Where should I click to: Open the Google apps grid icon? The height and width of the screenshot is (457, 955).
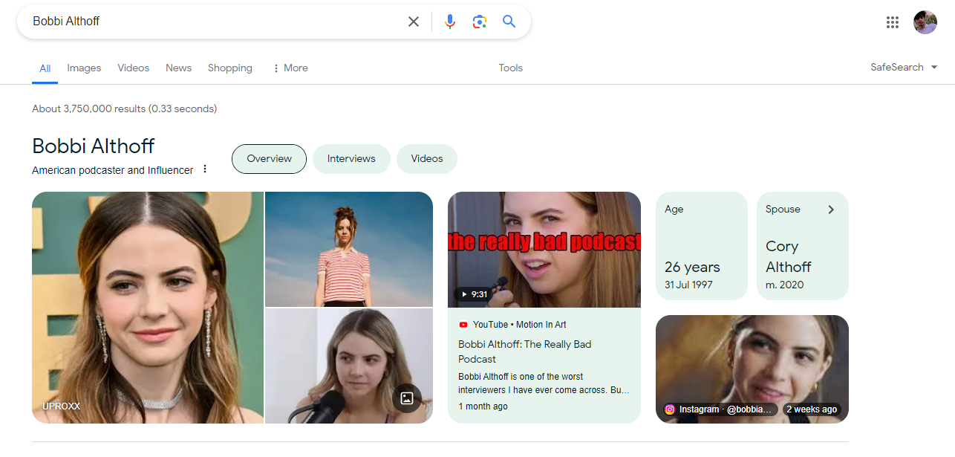893,22
